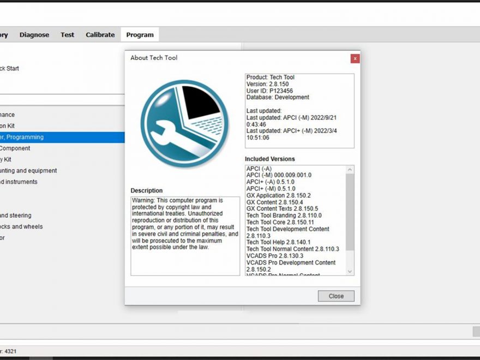Click the Close button in About dialog
480x360 pixels.
336,296
